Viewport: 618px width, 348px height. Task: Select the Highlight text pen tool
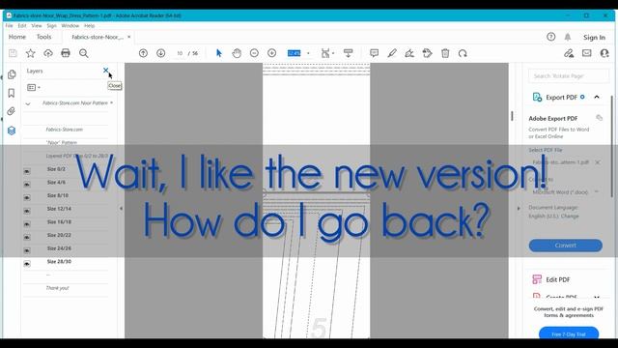point(392,53)
